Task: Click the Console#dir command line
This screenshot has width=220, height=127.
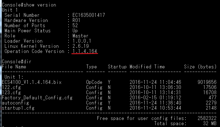Action: (17, 62)
